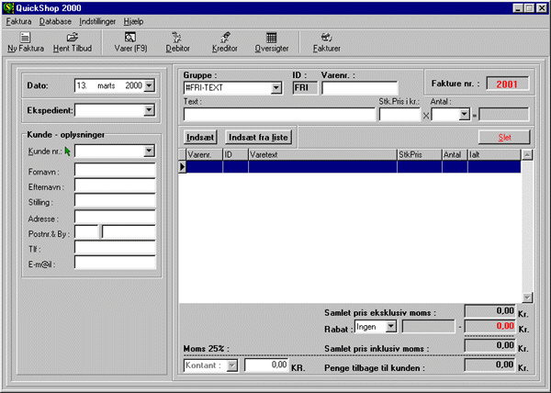Click the red Slet button
Image resolution: width=551 pixels, height=393 pixels.
pyautogui.click(x=504, y=138)
